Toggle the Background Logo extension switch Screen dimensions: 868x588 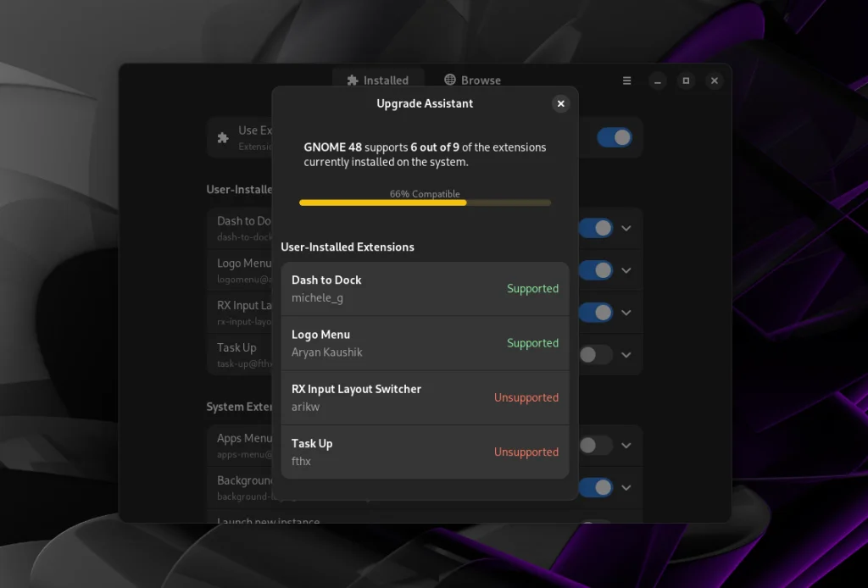pyautogui.click(x=596, y=487)
